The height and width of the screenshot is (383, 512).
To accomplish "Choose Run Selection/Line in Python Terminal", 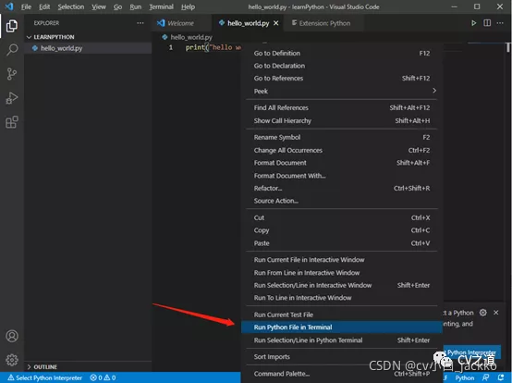I will tap(342, 340).
